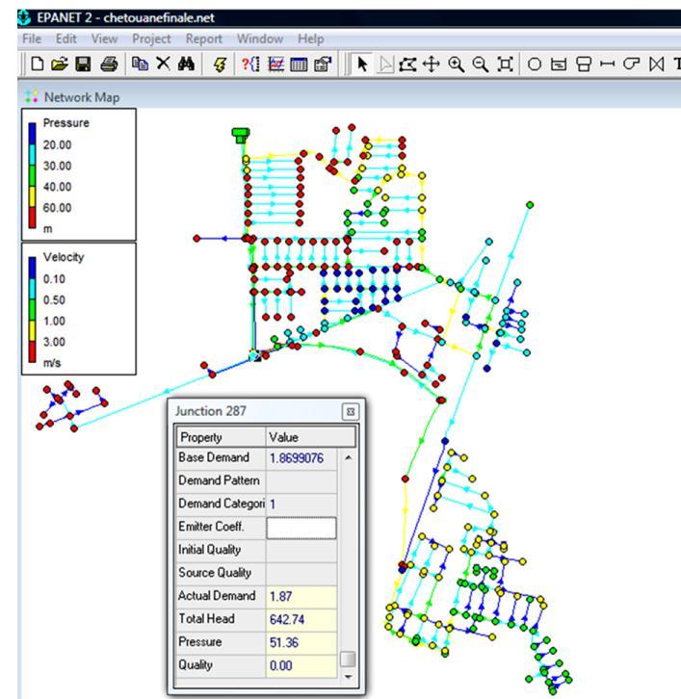Screen dimensions: 681x699
Task: Select the Add Pipe tool
Action: pos(608,65)
